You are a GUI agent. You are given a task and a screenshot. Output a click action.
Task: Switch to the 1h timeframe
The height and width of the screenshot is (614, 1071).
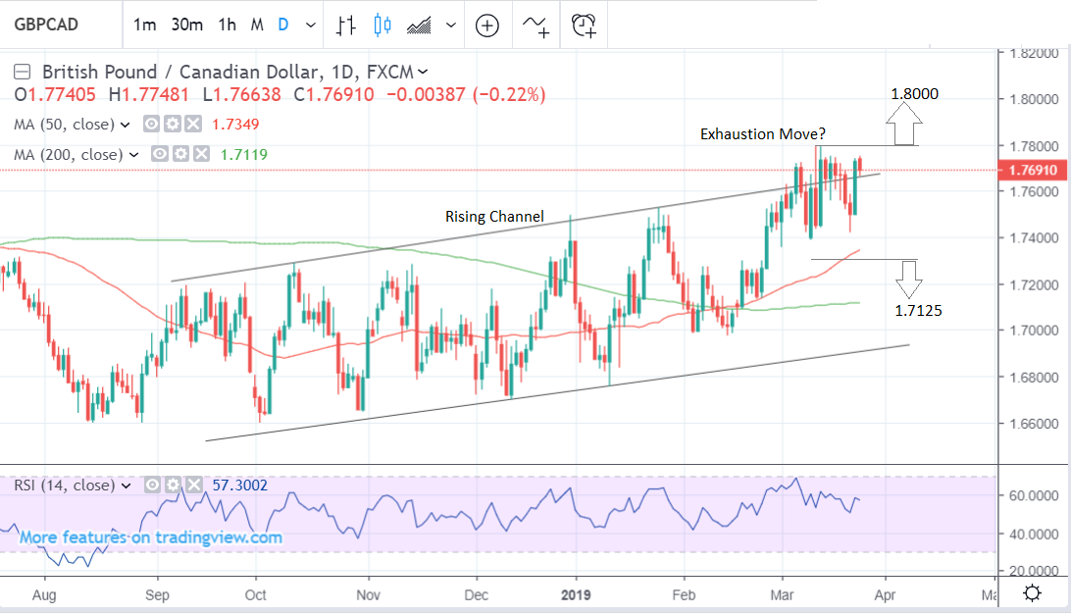[x=228, y=26]
